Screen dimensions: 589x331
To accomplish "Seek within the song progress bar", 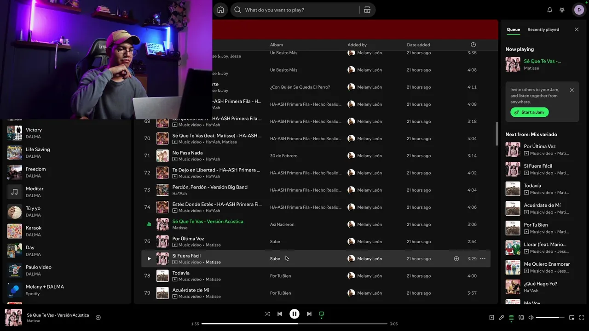I will [x=294, y=324].
